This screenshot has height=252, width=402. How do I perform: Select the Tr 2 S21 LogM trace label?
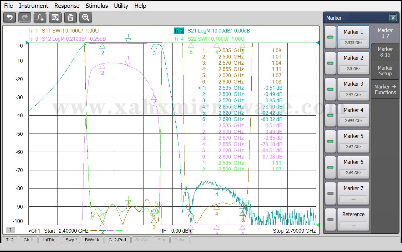click(x=212, y=31)
